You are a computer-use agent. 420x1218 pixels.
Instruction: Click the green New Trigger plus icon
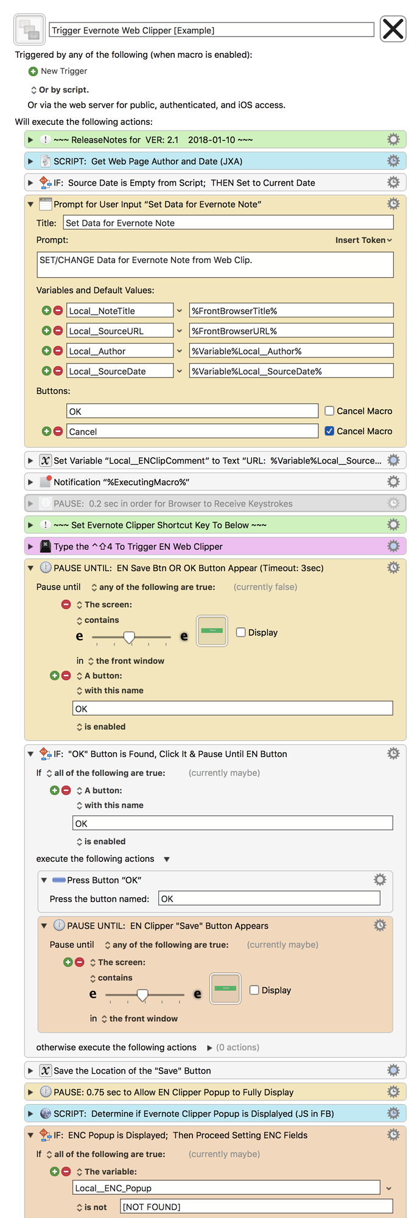click(33, 71)
